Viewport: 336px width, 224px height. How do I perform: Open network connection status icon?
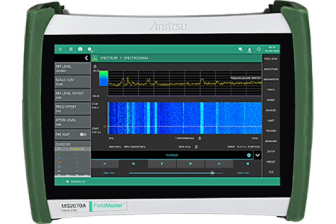pyautogui.click(x=240, y=49)
